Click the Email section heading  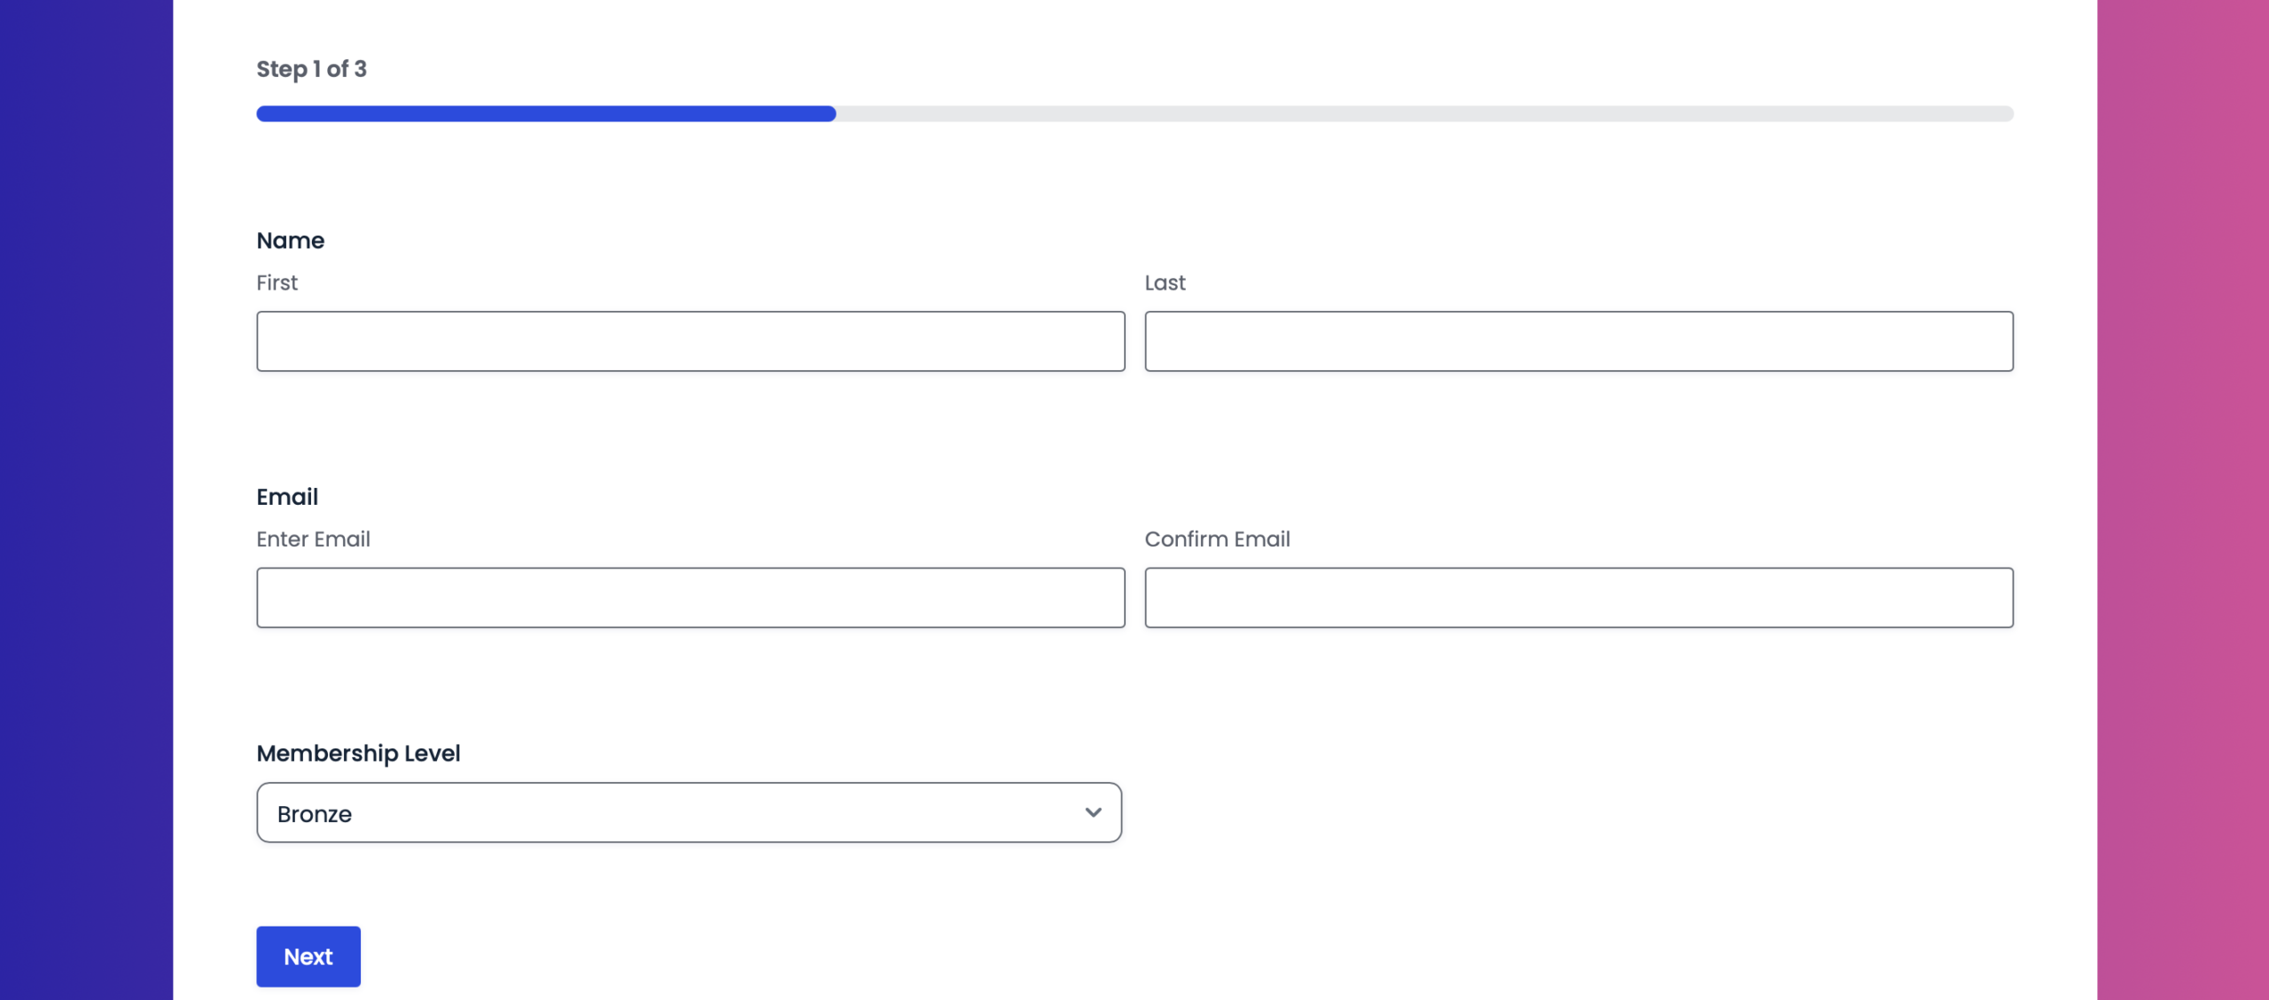[287, 496]
